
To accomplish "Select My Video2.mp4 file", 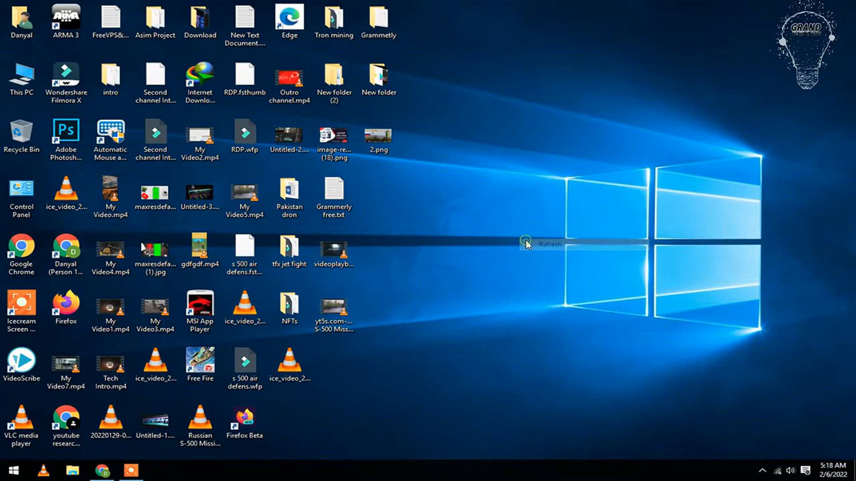I will coord(200,143).
